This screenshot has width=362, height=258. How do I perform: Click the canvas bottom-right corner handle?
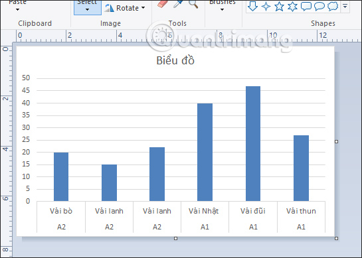(x=336, y=238)
